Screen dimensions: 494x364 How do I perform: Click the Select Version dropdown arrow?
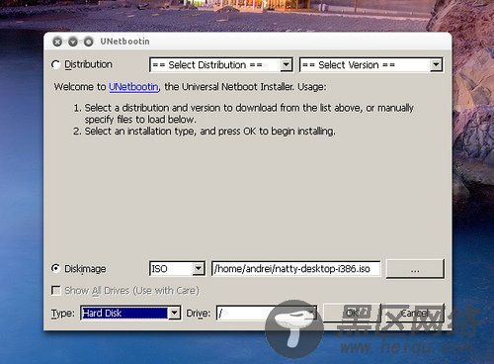436,64
